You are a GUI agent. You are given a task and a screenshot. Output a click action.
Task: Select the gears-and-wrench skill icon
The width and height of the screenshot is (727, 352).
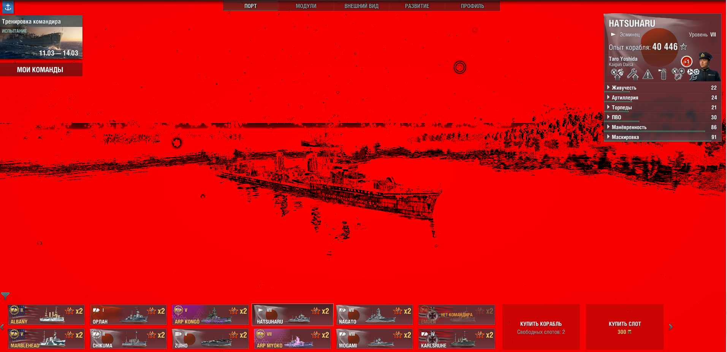(693, 74)
